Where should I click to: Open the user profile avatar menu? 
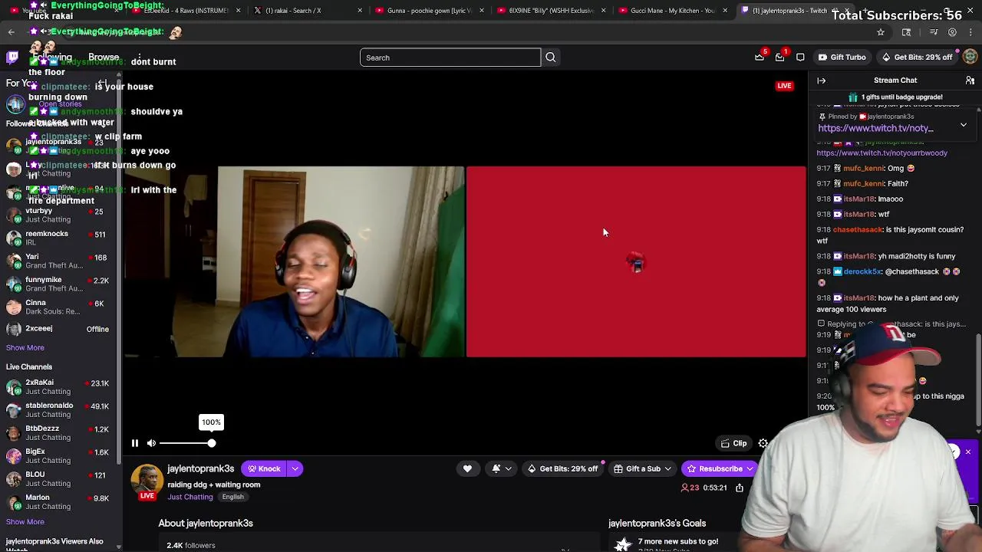[x=970, y=57]
